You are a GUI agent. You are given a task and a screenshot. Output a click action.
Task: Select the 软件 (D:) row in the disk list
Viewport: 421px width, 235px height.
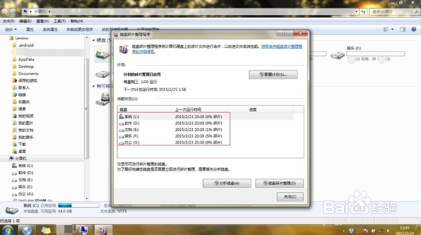click(205, 123)
